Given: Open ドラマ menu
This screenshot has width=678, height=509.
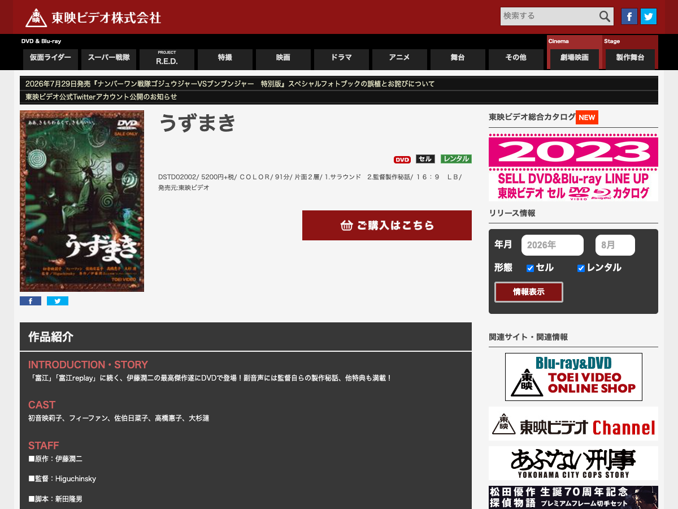Looking at the screenshot, I should [x=341, y=59].
